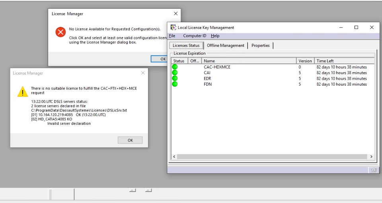Click the green status icon for CAI
382x203 pixels.
click(x=175, y=73)
